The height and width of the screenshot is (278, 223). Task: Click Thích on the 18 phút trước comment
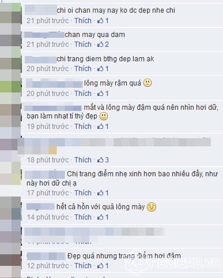click(x=83, y=160)
